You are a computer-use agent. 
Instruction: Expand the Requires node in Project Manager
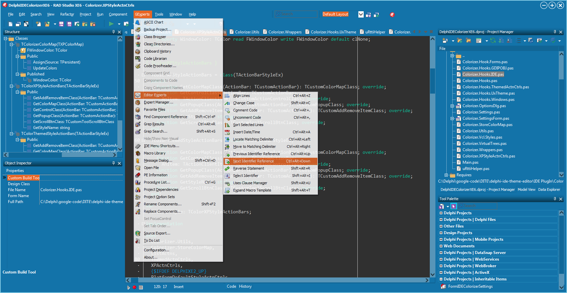[446, 175]
